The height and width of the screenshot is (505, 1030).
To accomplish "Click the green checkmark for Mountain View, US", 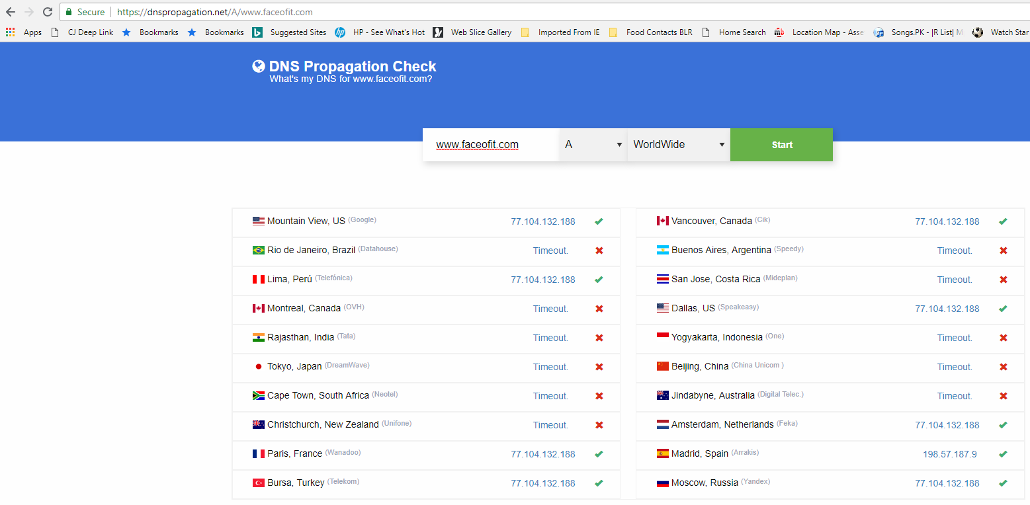I will tap(599, 221).
